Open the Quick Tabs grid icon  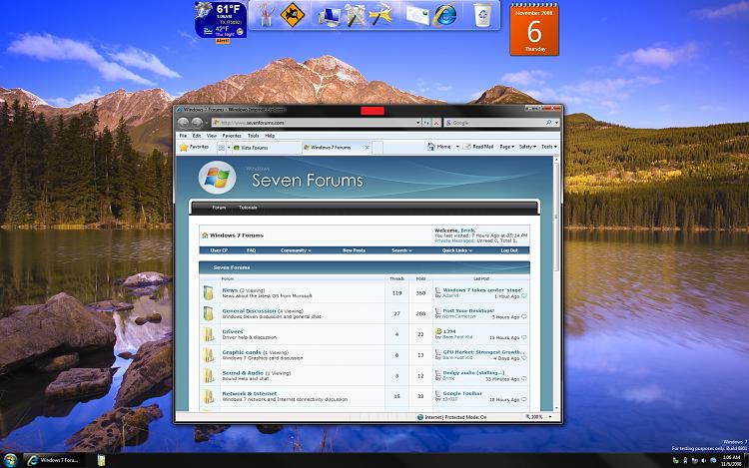coord(221,148)
